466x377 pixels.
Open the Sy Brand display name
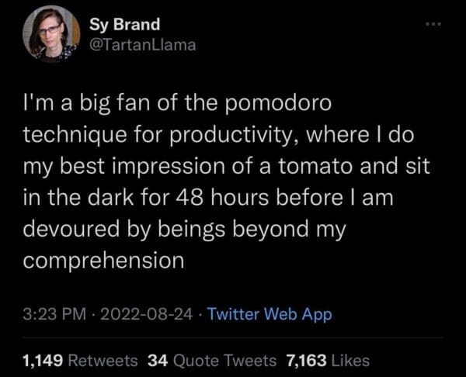point(127,26)
